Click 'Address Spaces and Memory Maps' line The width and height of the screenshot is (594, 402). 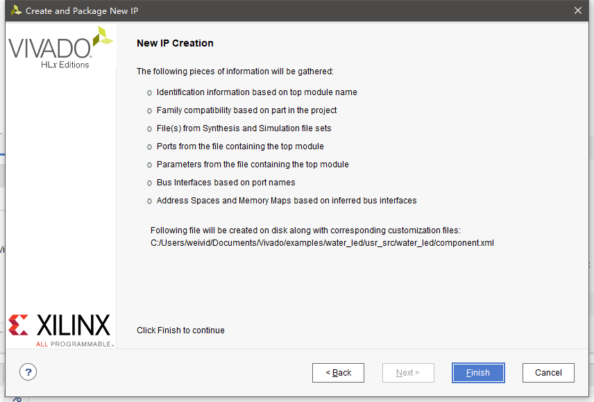tap(287, 201)
